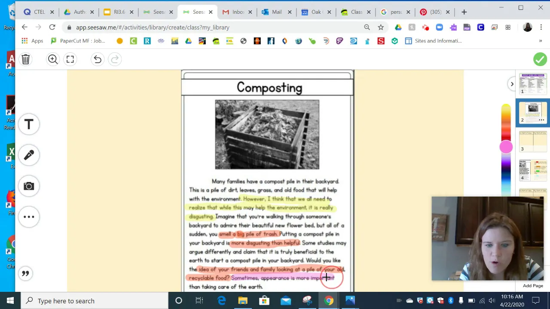Open the camera tool

29,186
